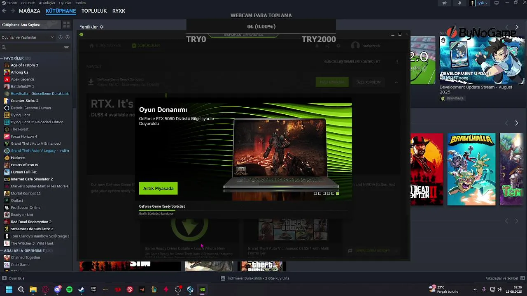Select Grand Theft Auto V Enhanced
The height and width of the screenshot is (296, 527).
coord(36,143)
